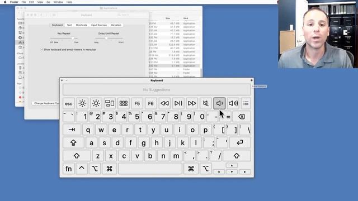This screenshot has height=201, width=358.
Task: Toggle the caps lock key
Action: click(x=73, y=143)
